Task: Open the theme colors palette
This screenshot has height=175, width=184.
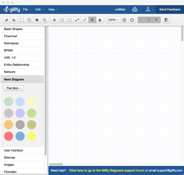Action: pyautogui.click(x=167, y=20)
